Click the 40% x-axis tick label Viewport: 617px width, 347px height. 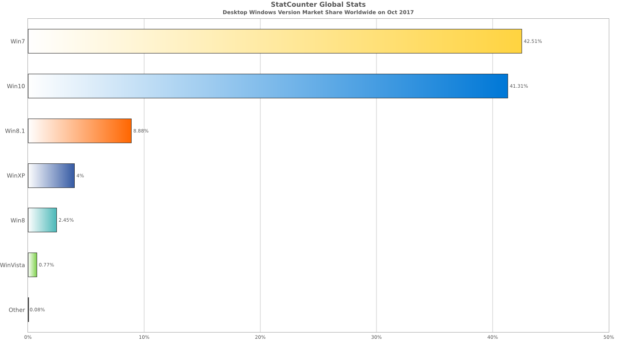tap(493, 337)
